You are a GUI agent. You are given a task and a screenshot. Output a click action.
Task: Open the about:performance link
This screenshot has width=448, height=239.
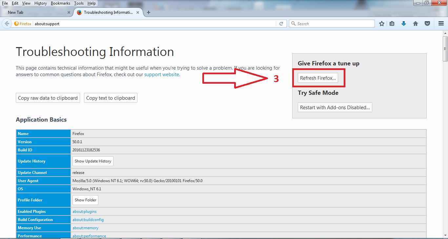tap(89, 236)
